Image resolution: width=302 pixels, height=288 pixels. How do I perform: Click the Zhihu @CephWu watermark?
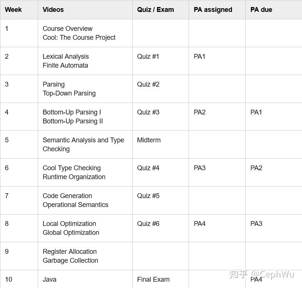pyautogui.click(x=262, y=274)
